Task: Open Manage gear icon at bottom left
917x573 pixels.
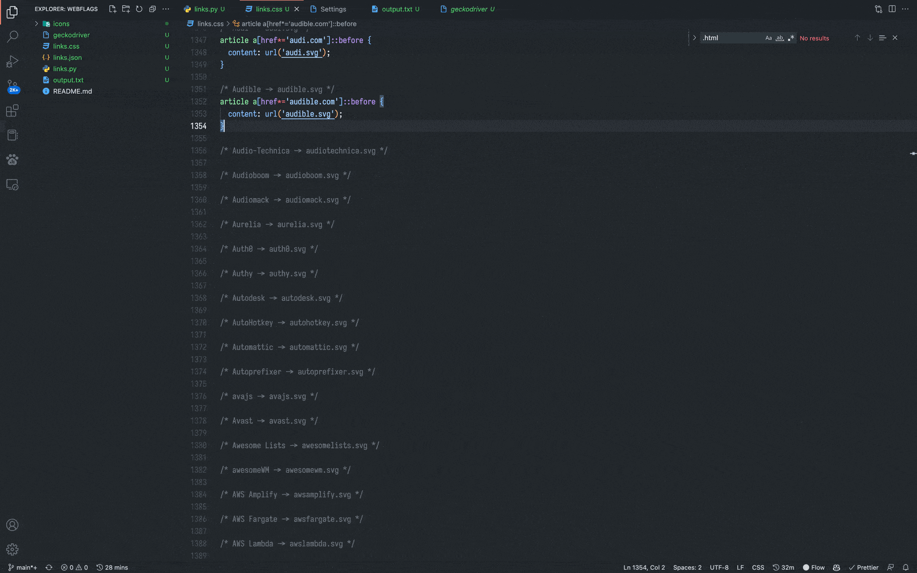Action: click(x=12, y=549)
